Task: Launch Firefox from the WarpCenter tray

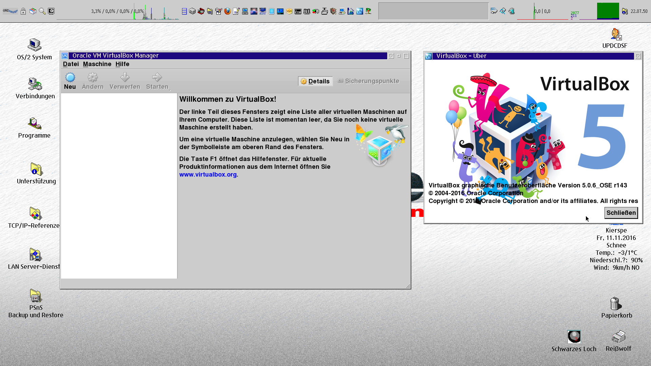Action: point(228,11)
